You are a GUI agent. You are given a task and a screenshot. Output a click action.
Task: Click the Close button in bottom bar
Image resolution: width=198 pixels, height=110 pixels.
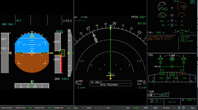pyautogui.click(x=192, y=108)
